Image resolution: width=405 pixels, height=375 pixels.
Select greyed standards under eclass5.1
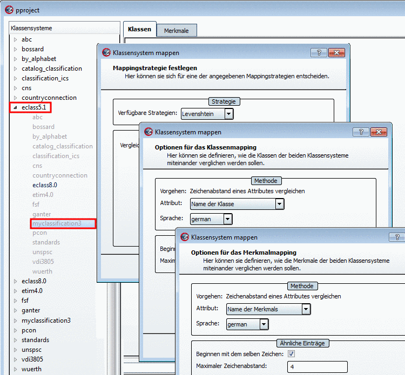coord(46,242)
